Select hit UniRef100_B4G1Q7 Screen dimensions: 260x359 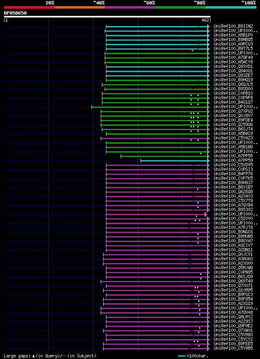coord(233,102)
